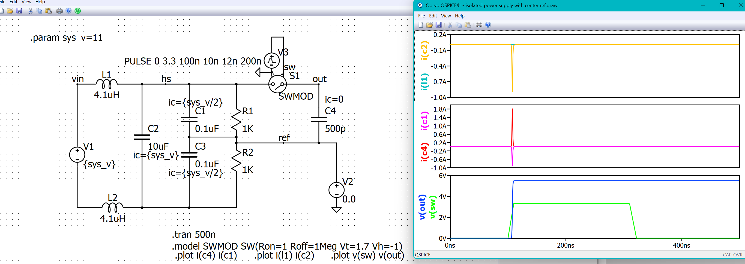
Task: Click the green Run simulation button
Action: tap(78, 11)
